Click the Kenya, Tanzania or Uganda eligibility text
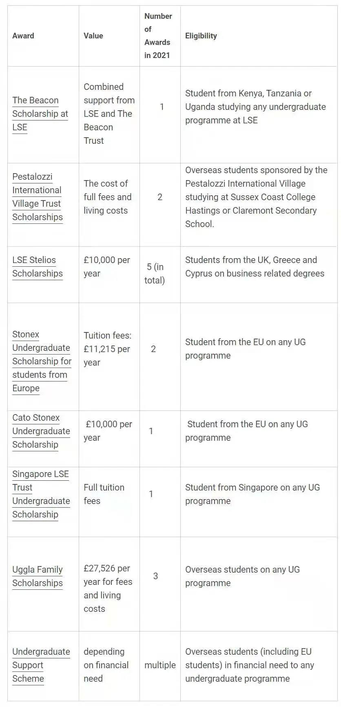Screen dimensions: 341x707 (x=256, y=107)
